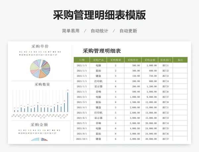Click the date cell 2021/9/1
Image resolution: width=199 pixels, height=152 pixels.
82,134
